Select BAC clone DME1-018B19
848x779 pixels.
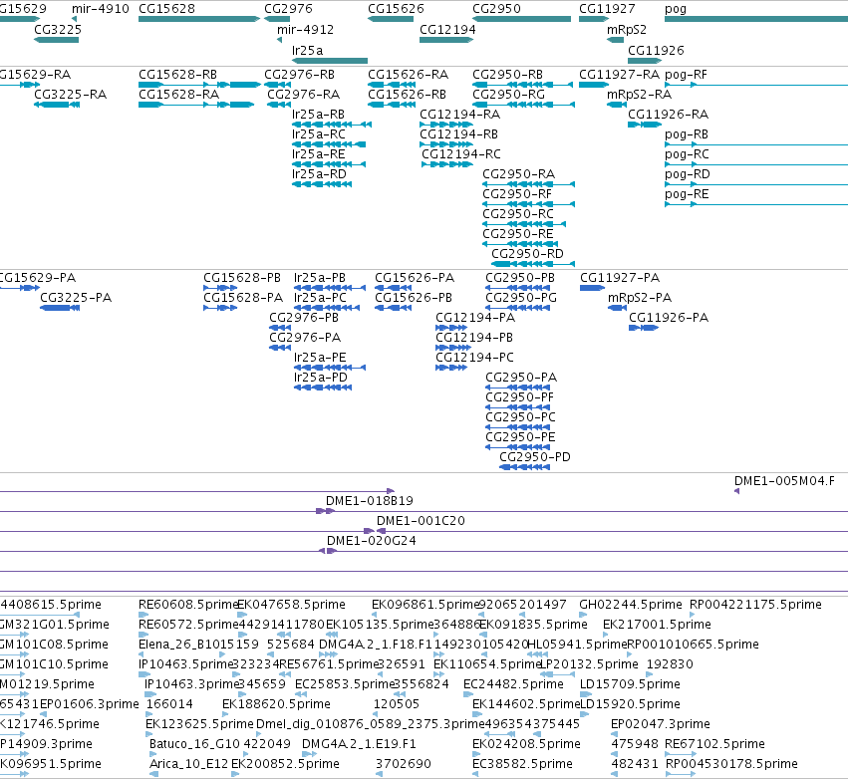click(370, 501)
